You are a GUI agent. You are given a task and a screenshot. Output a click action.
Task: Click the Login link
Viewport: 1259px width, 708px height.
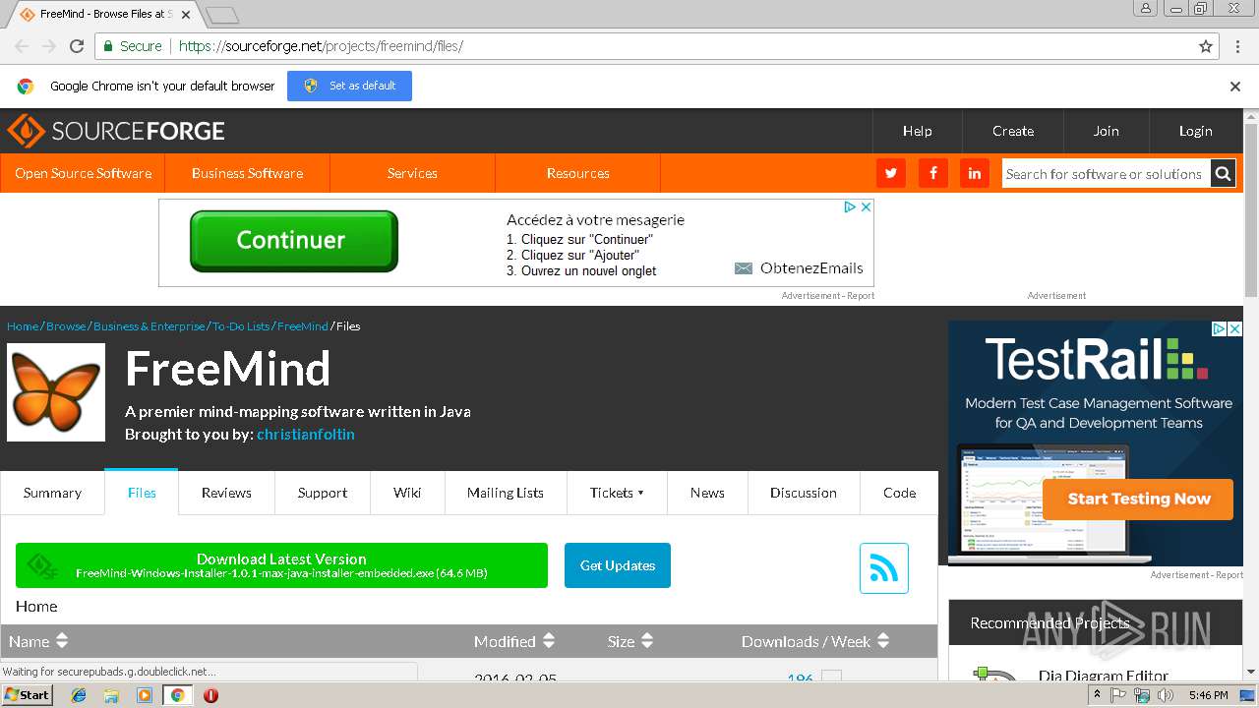pos(1196,131)
